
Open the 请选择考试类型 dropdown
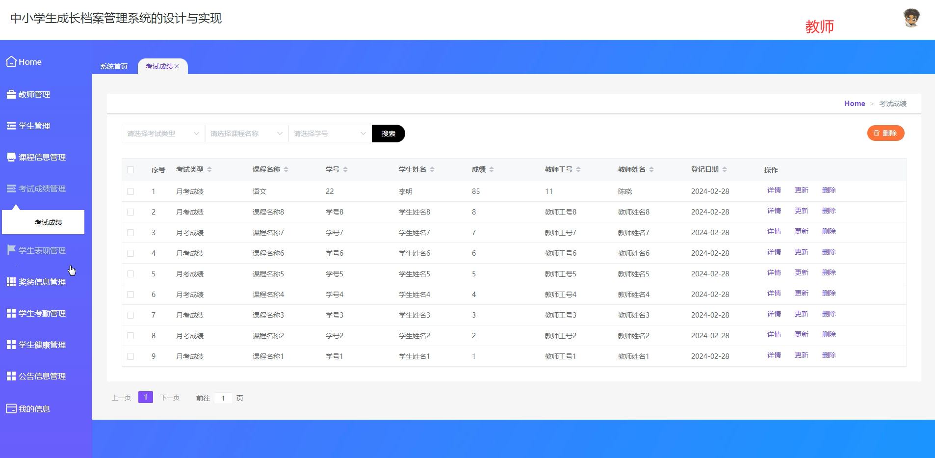163,134
